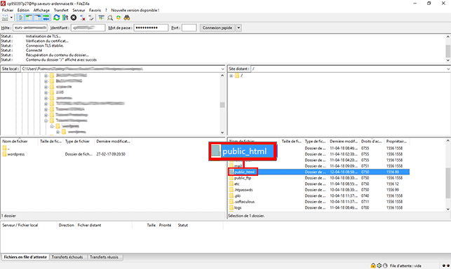Viewport: 451px width, 269px height.
Task: Click the Connexion rapide button
Action: [x=217, y=28]
